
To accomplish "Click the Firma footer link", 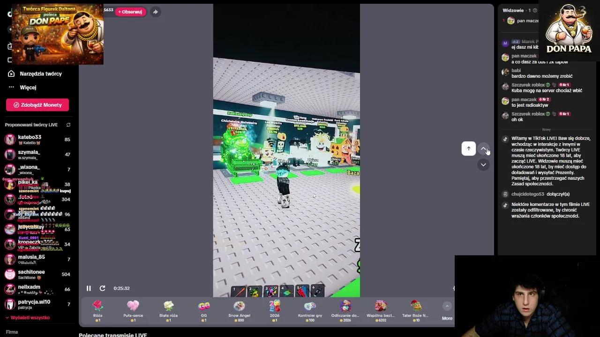I will coord(12,332).
